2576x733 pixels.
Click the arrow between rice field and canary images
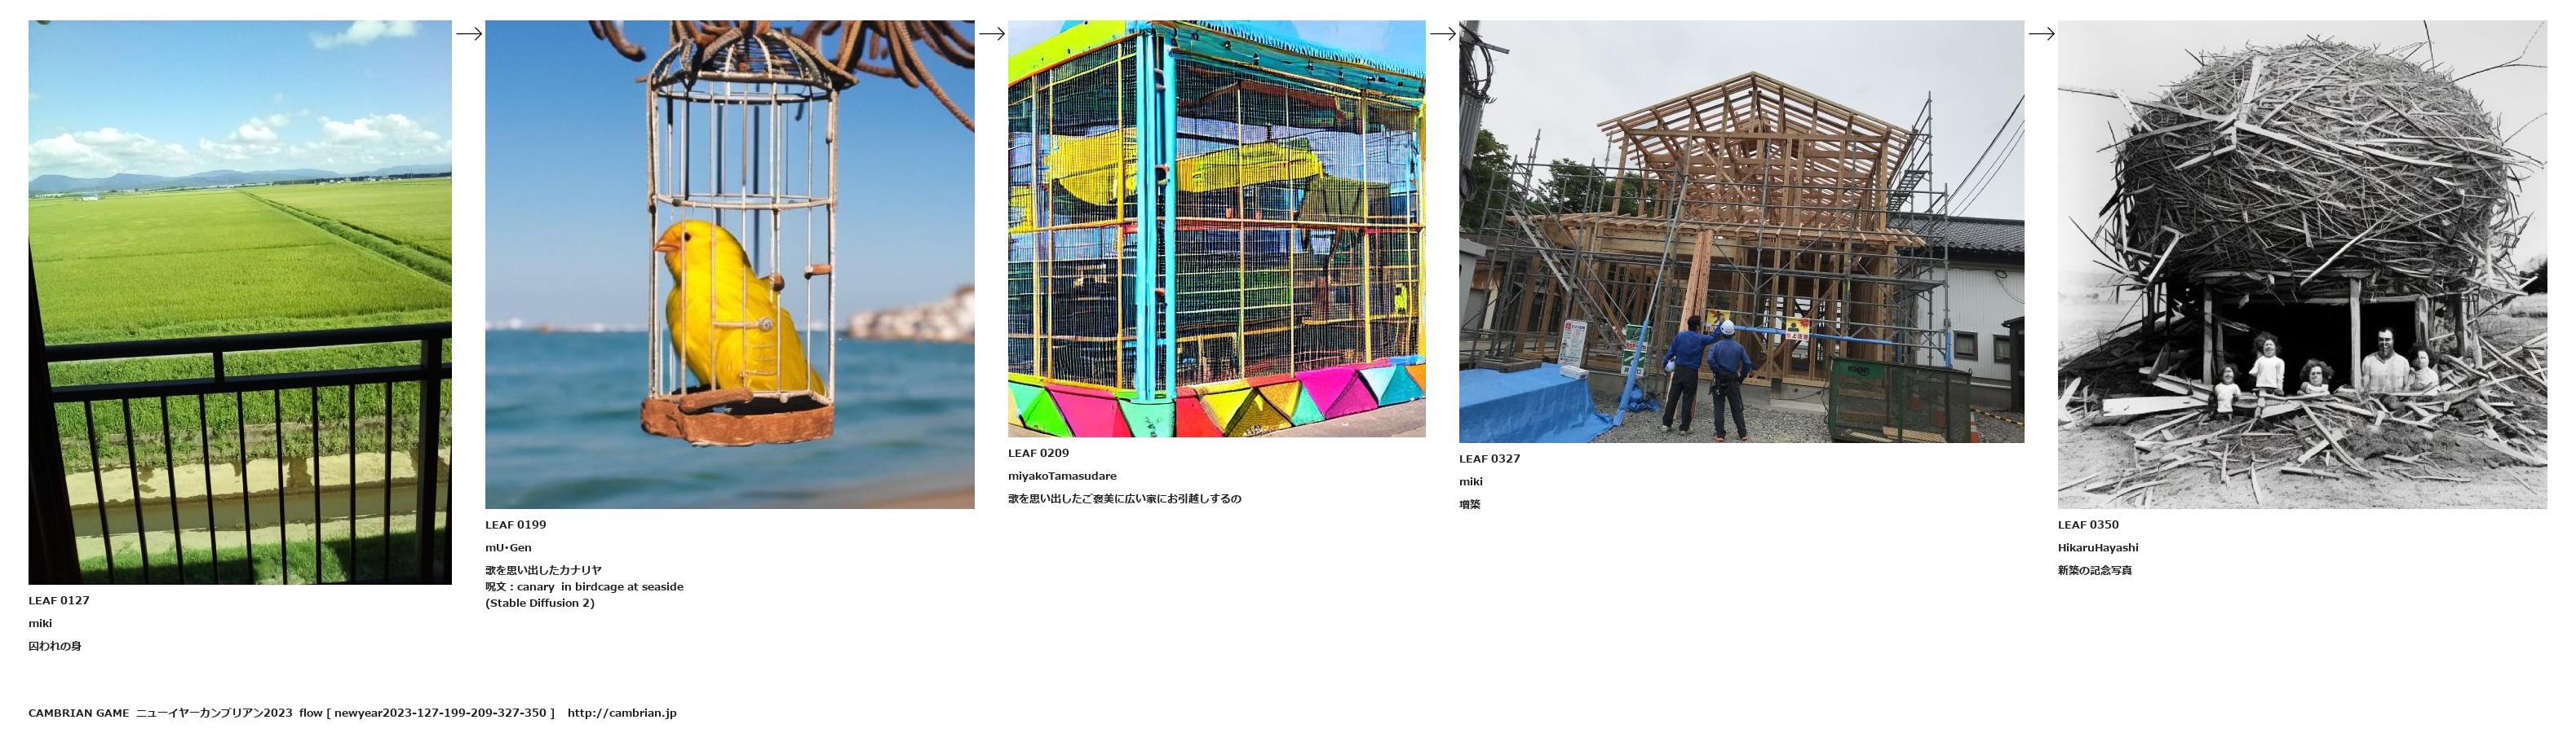click(469, 34)
